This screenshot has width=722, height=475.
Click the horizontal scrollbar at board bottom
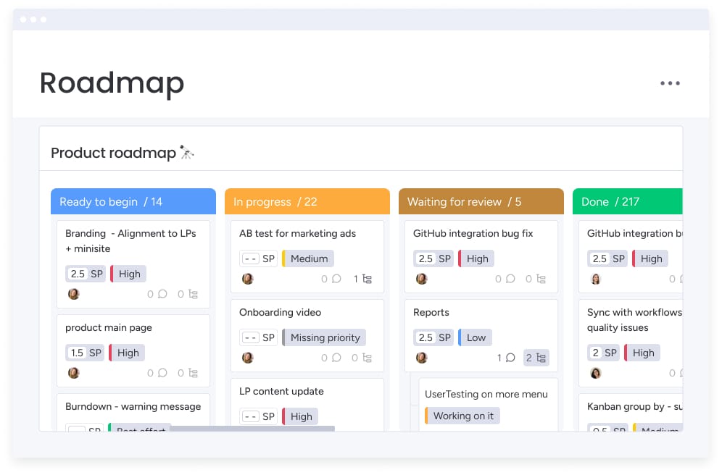[x=252, y=429]
